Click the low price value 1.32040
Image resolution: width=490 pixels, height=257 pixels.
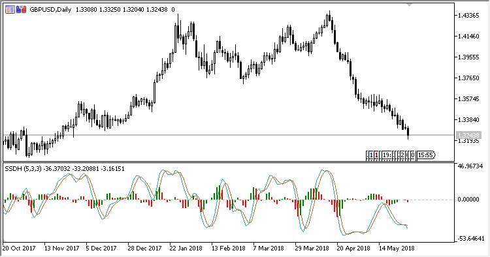(x=133, y=10)
